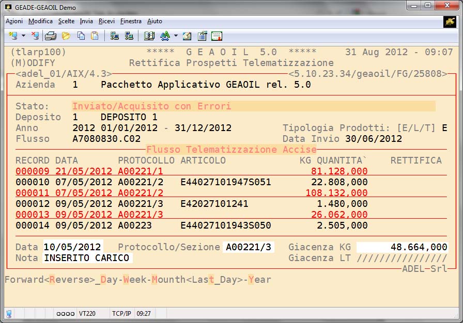The width and height of the screenshot is (463, 323).
Task: Open the Scelte menu
Action: (x=66, y=21)
